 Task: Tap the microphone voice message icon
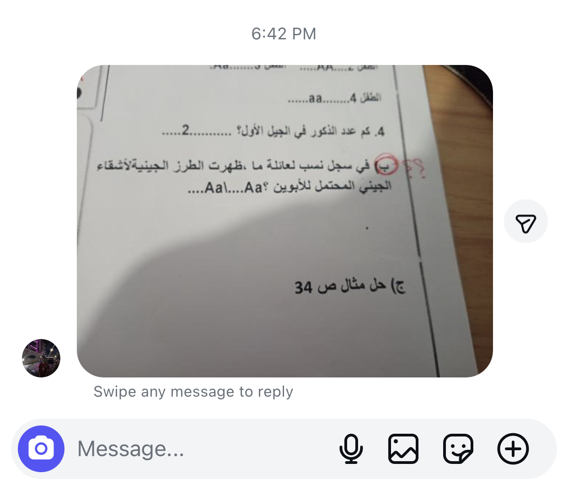pos(351,449)
